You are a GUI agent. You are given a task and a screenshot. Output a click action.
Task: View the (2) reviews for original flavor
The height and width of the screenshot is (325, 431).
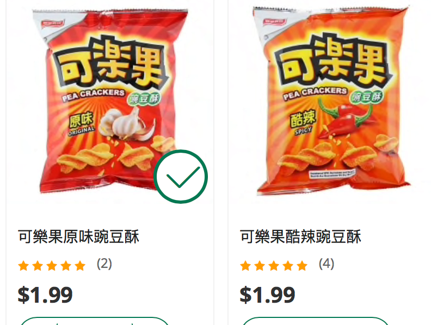[x=104, y=264]
